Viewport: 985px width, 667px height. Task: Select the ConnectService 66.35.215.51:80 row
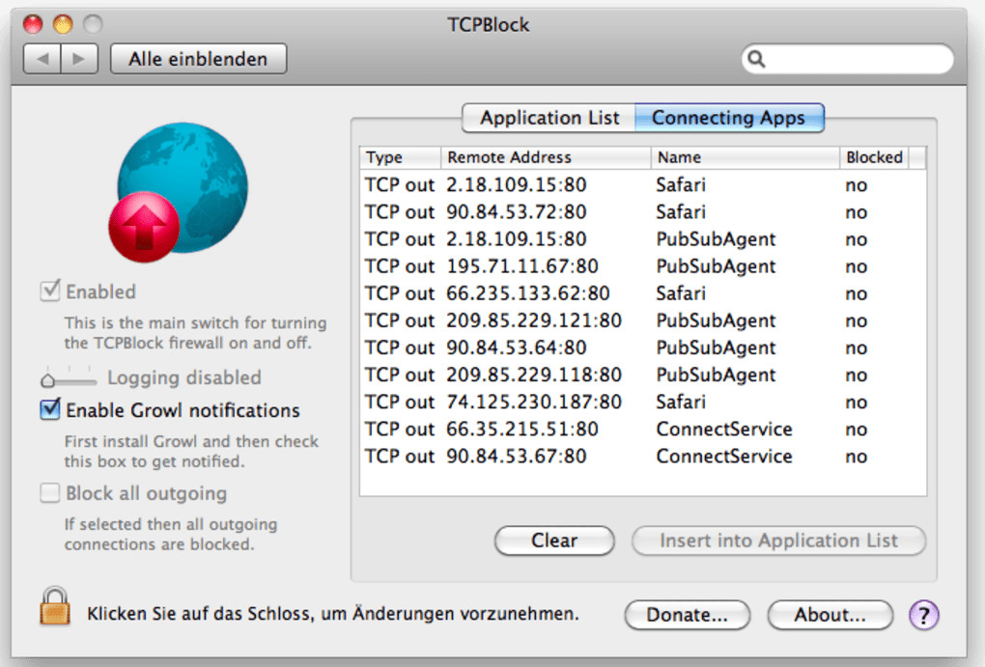coord(642,429)
